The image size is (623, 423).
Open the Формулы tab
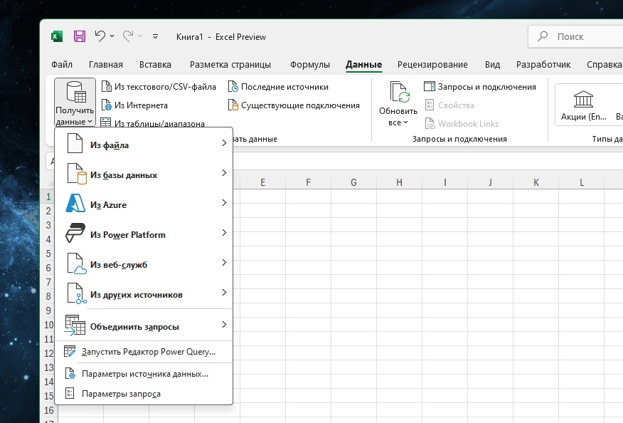coord(310,65)
